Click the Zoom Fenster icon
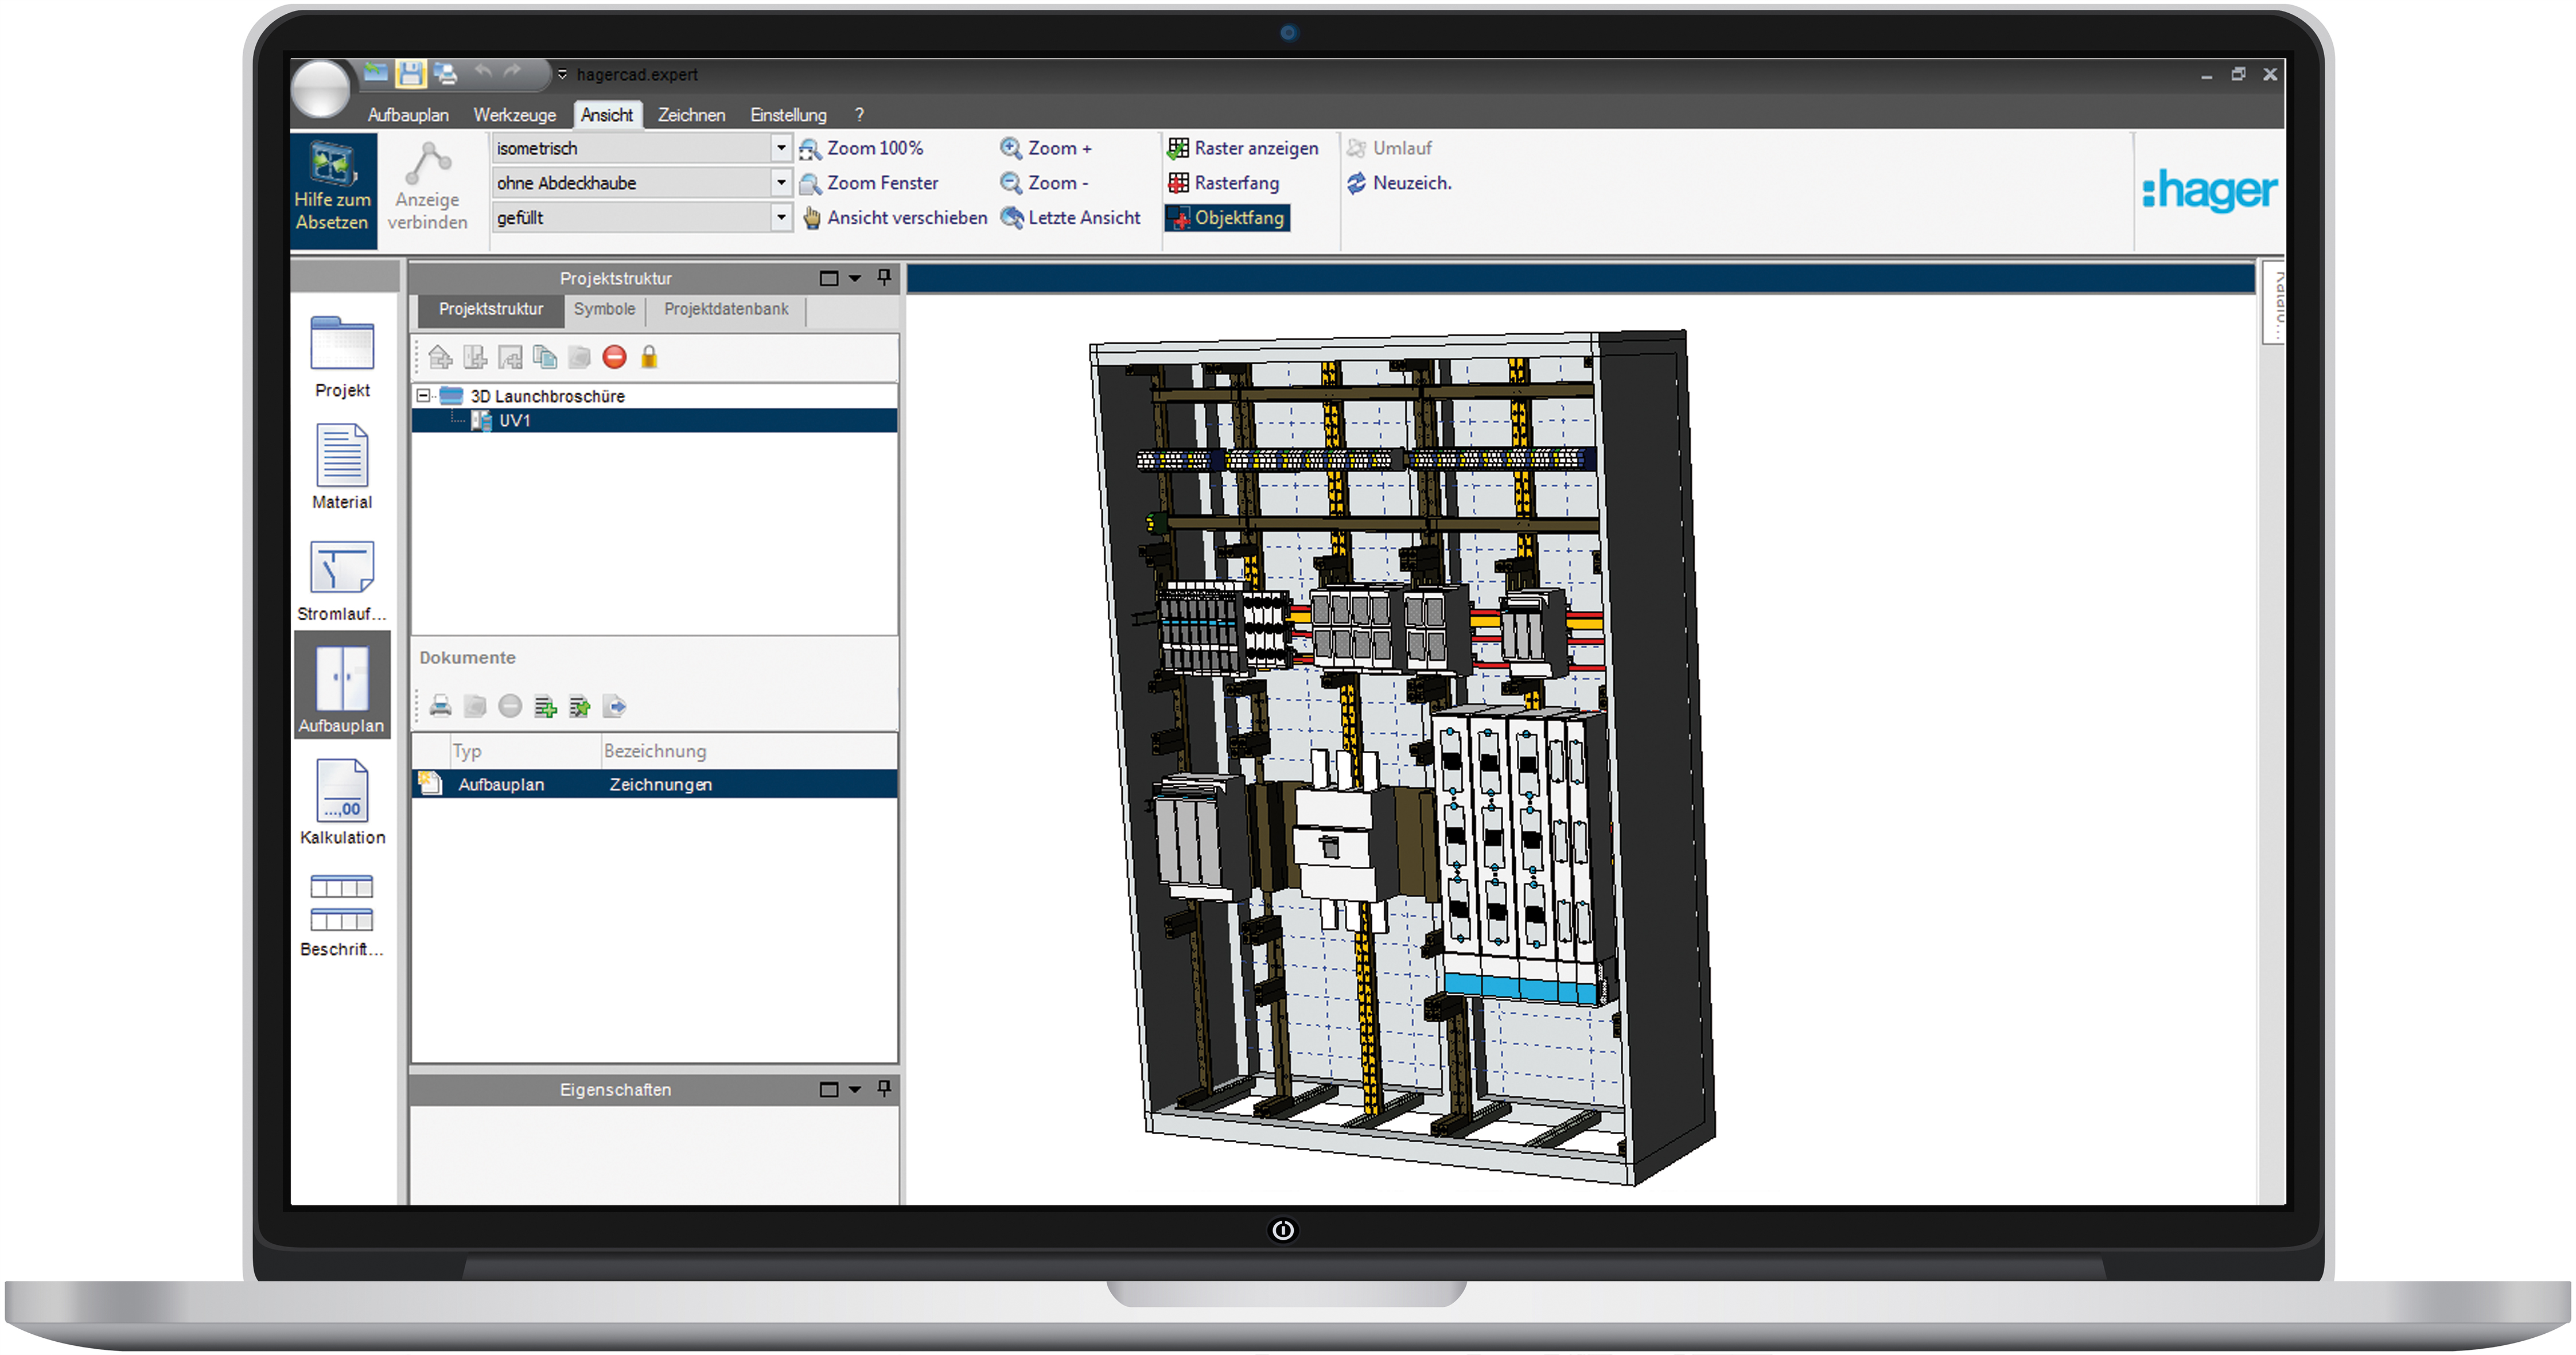The height and width of the screenshot is (1355, 2576). pos(811,183)
